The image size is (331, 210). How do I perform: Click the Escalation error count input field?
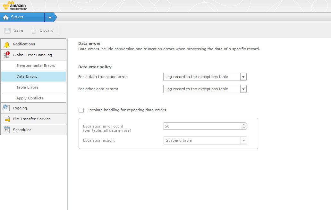[202, 126]
